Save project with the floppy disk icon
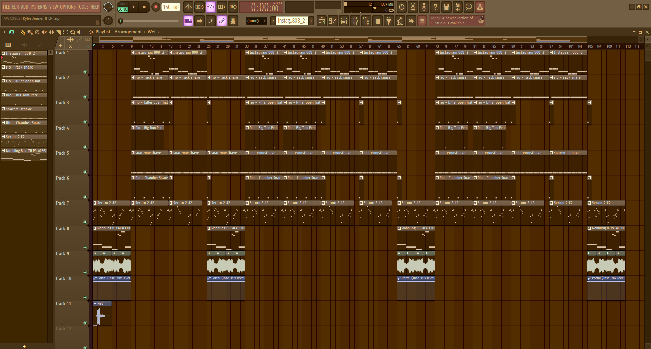This screenshot has width=651, height=349. click(446, 7)
